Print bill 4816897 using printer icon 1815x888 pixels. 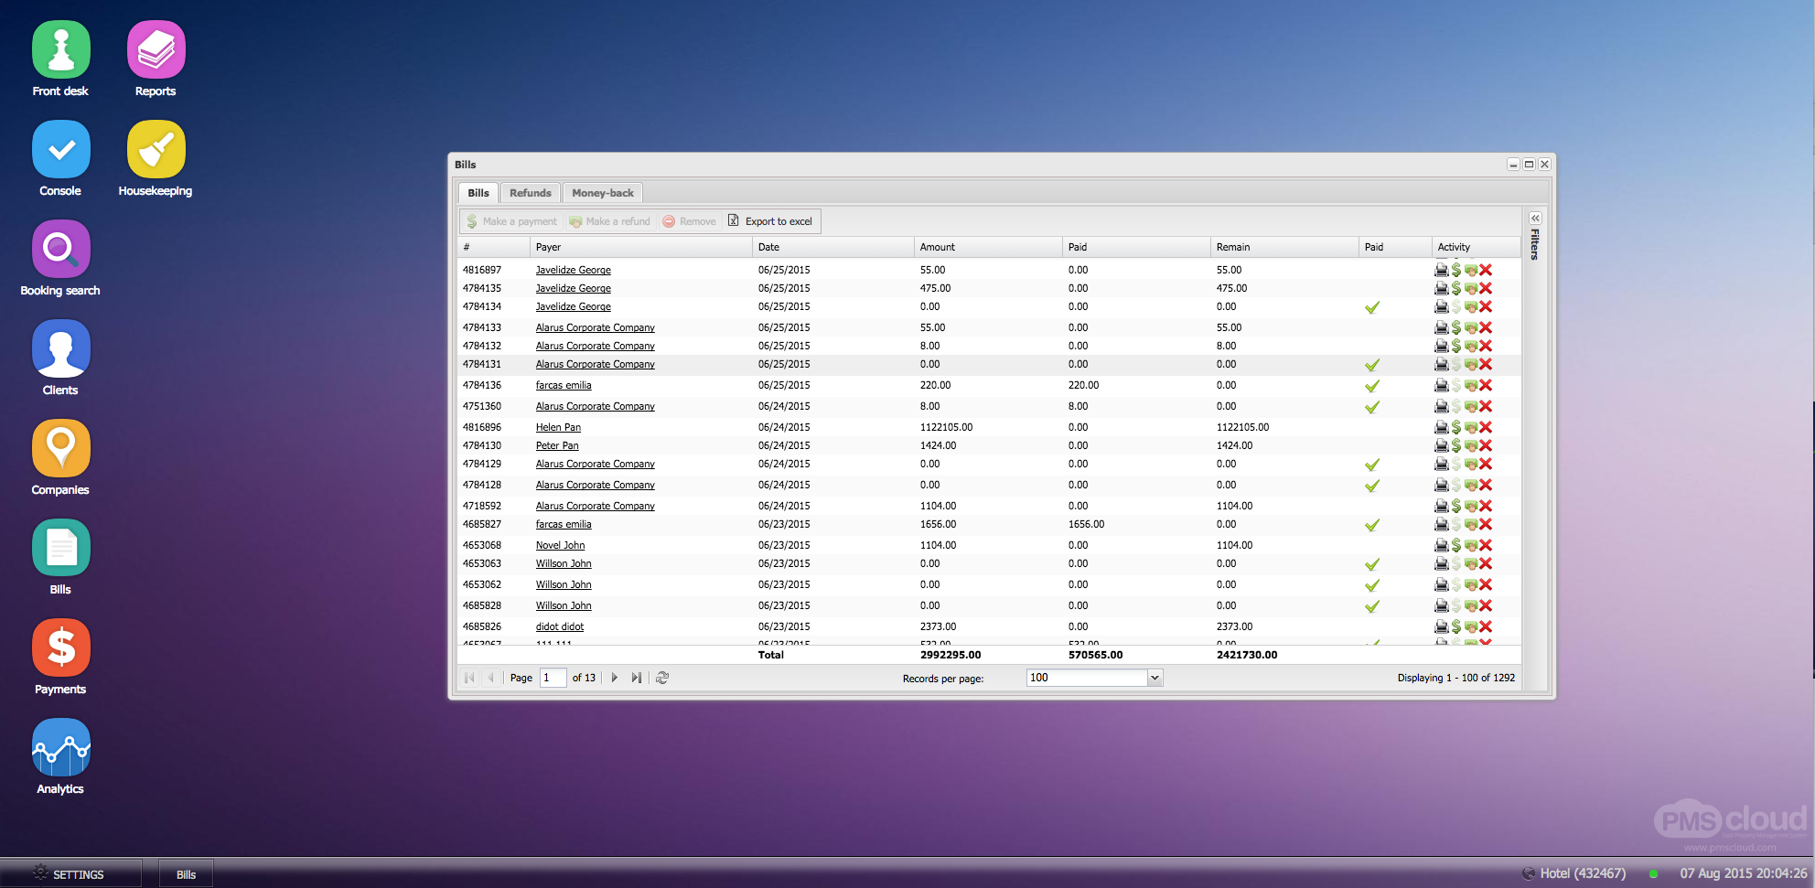[1441, 270]
